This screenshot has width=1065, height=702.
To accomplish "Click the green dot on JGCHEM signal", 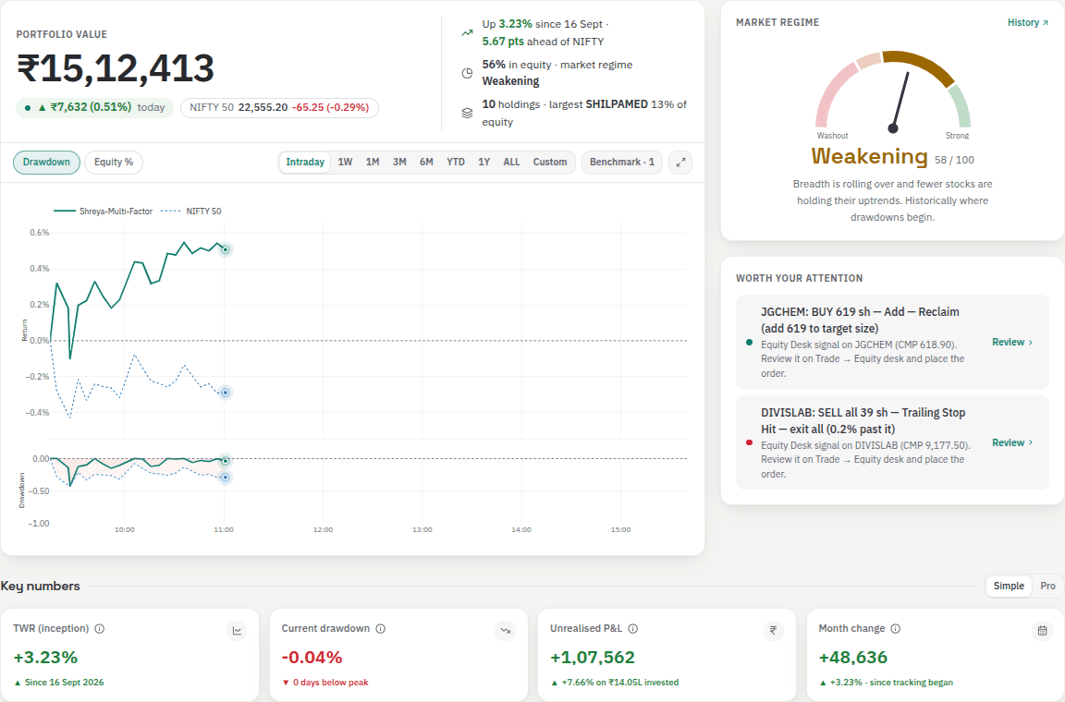I will point(749,342).
